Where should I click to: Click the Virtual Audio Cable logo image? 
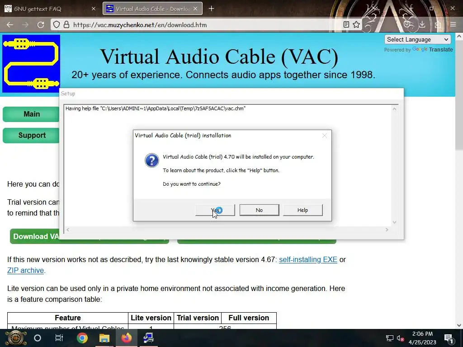pos(31,64)
